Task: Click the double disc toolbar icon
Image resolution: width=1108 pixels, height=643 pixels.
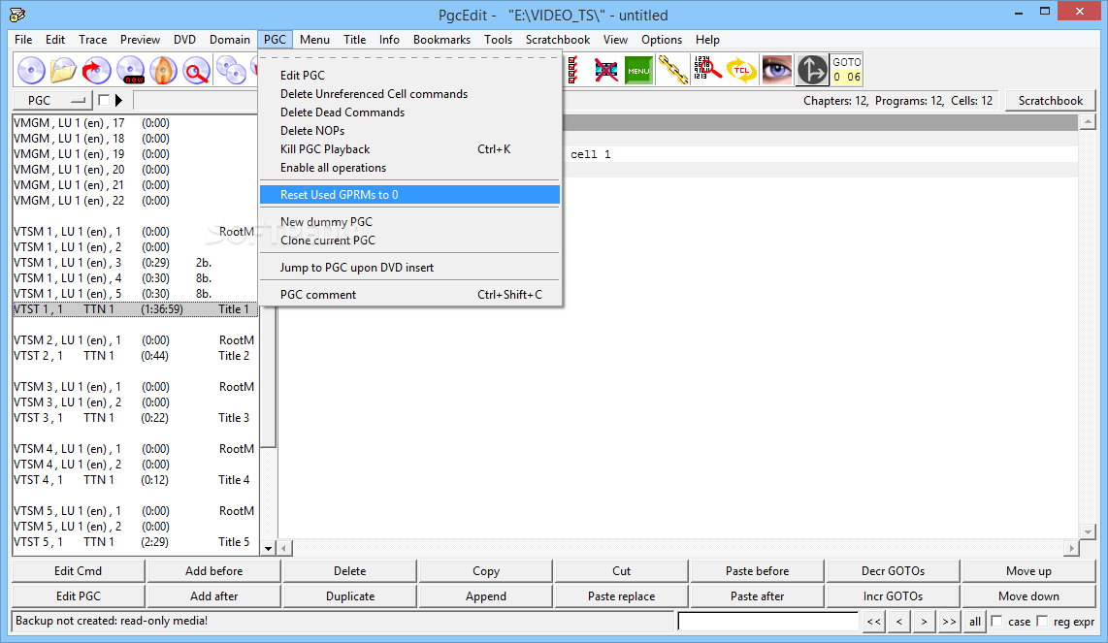Action: click(230, 70)
